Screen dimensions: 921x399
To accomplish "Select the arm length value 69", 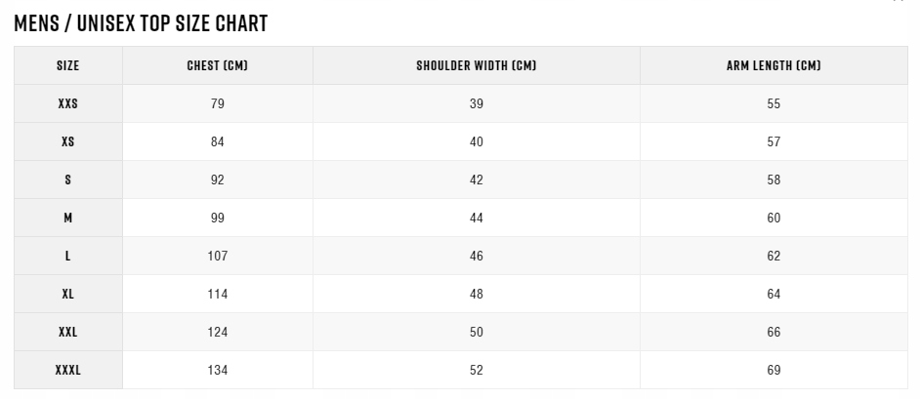I will click(x=774, y=371).
